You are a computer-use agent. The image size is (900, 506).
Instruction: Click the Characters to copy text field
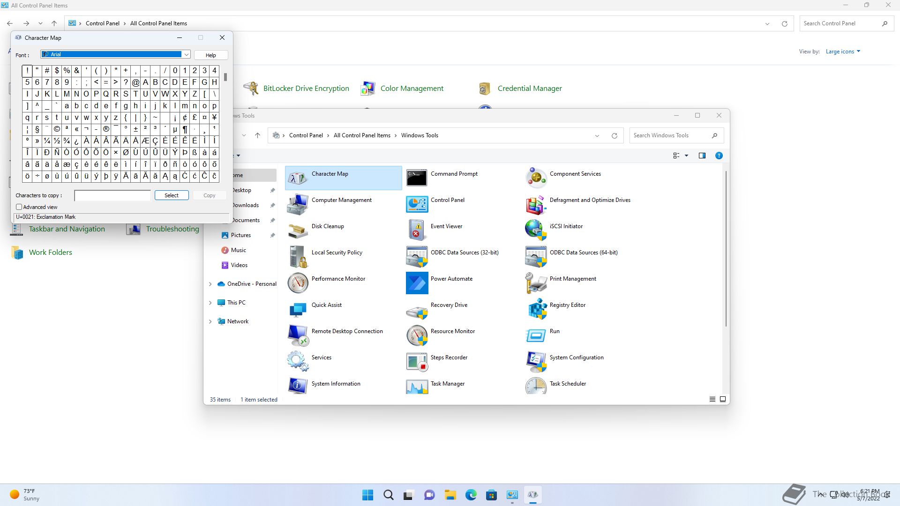(112, 195)
